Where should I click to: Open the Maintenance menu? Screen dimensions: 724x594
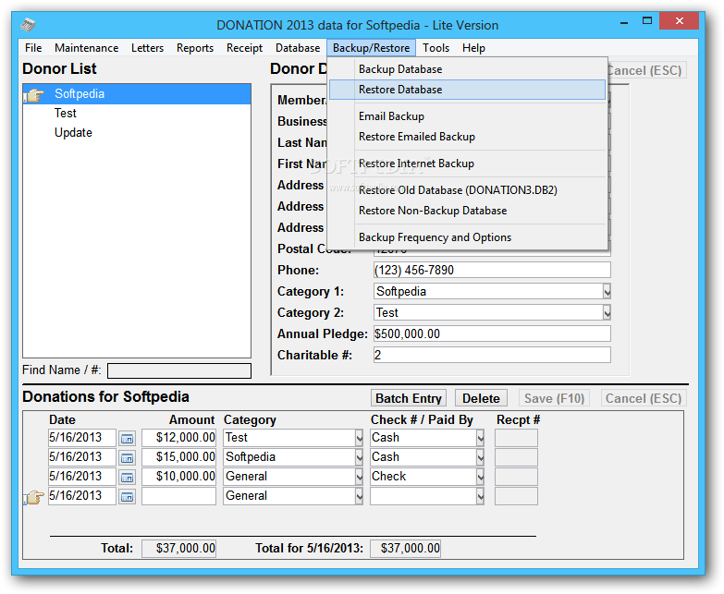click(x=86, y=48)
